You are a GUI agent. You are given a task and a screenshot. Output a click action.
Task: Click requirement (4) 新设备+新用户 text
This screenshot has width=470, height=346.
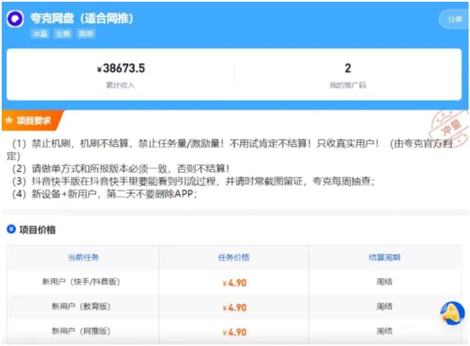click(104, 194)
